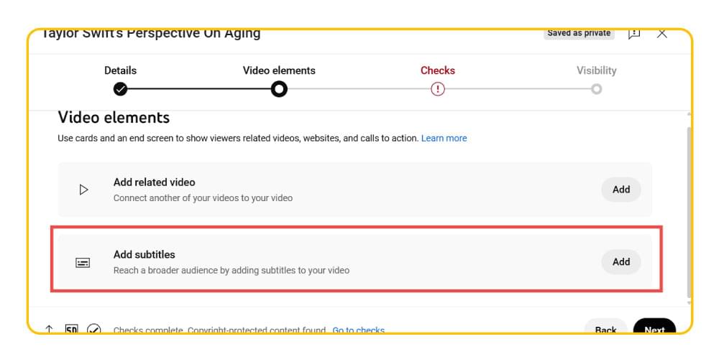This screenshot has height=362, width=719.
Task: Click the checks complete checkmark icon at bottom
Action: [94, 329]
